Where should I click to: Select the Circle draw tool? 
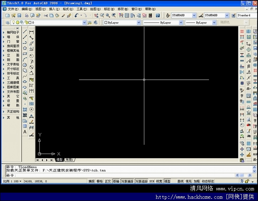(25, 65)
